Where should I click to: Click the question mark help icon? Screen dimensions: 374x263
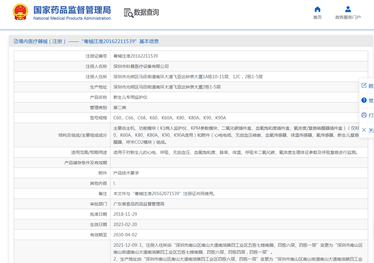[364, 100]
